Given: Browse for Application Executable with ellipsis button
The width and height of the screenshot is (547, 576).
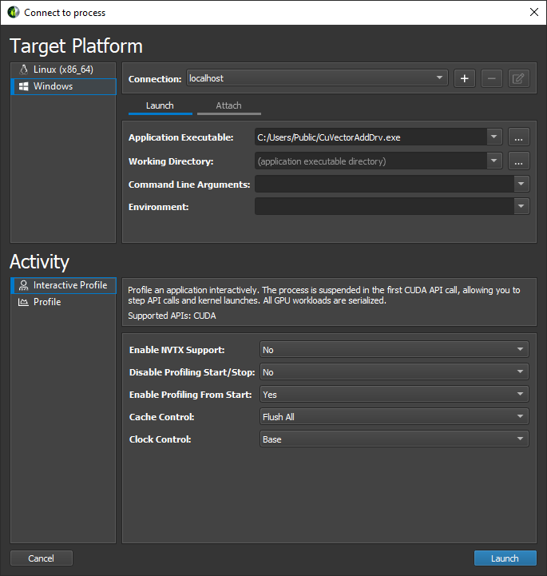Looking at the screenshot, I should 518,137.
